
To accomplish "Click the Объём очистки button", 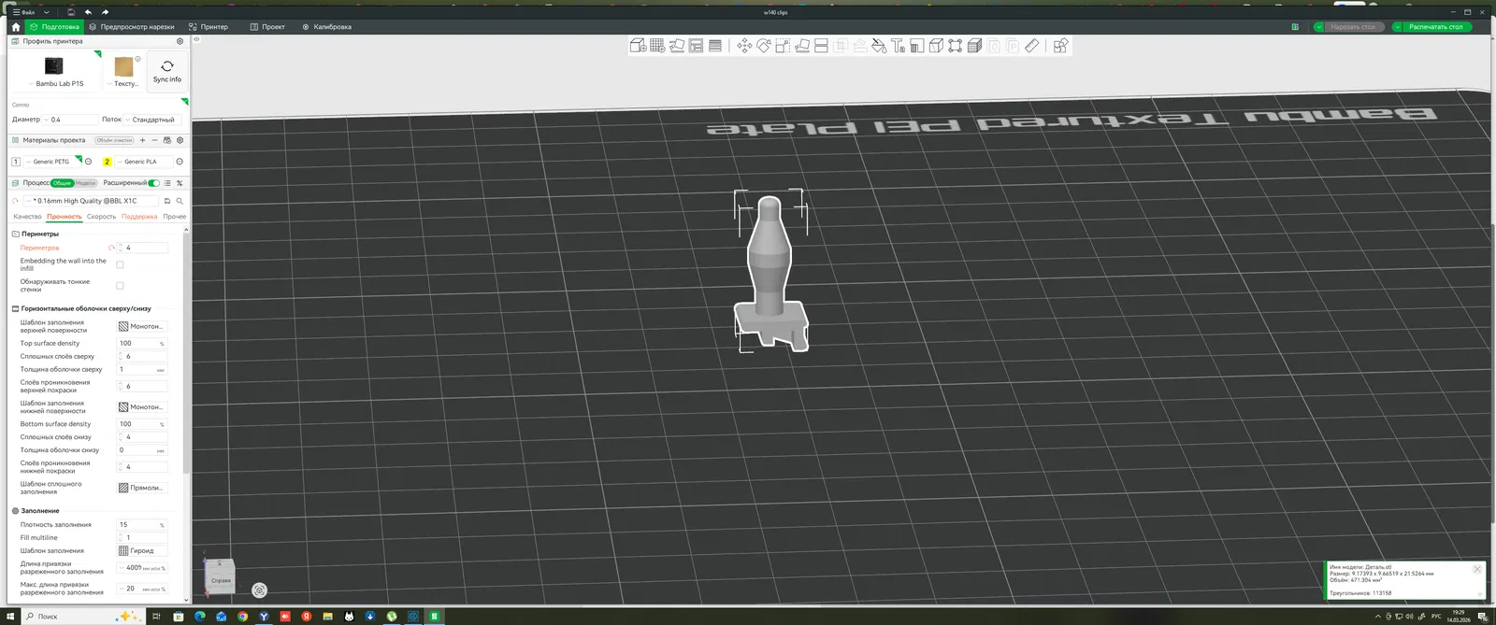I will click(x=114, y=140).
